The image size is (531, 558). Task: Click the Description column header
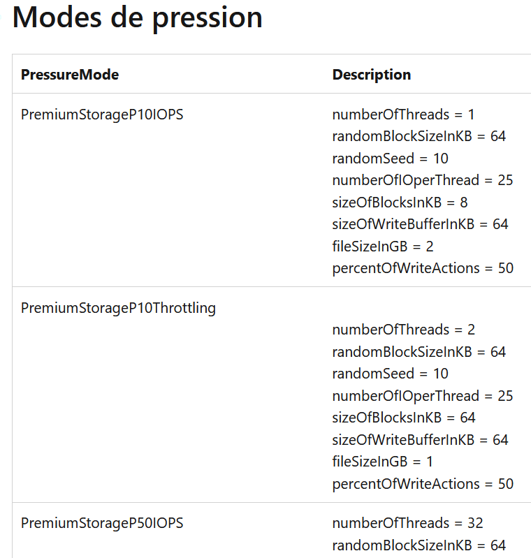tap(371, 75)
